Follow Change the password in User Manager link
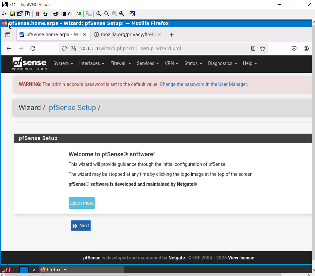Image resolution: width=315 pixels, height=276 pixels. pos(204,84)
